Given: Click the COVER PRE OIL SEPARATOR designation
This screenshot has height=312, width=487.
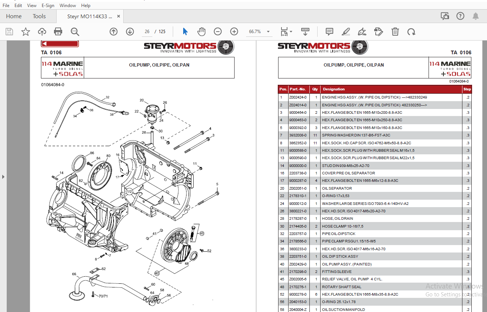Looking at the screenshot, I should [x=348, y=173].
